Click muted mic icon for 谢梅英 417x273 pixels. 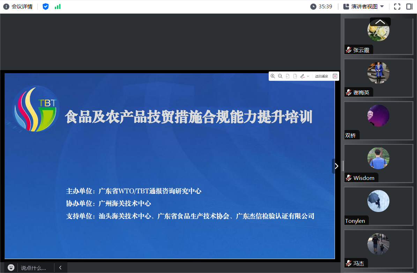click(349, 92)
